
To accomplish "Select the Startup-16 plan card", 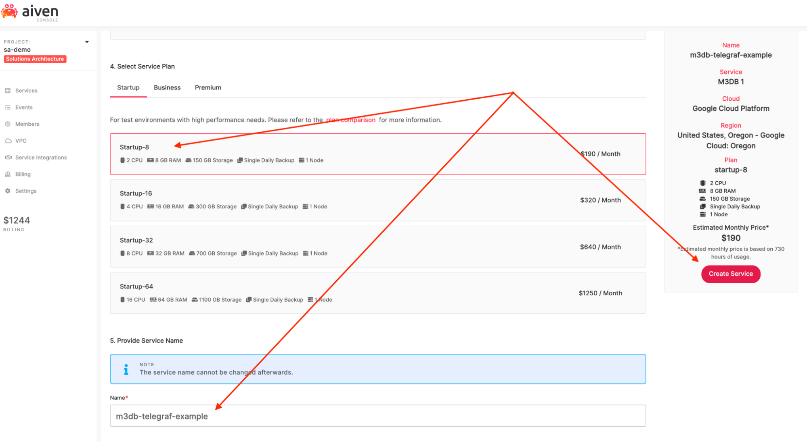I will point(378,200).
